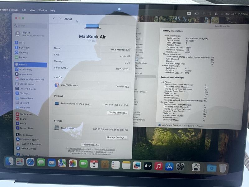Open Trash from the Dock

tap(223, 168)
